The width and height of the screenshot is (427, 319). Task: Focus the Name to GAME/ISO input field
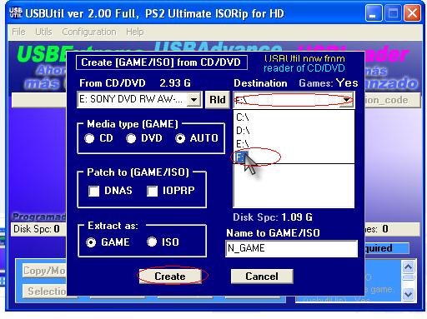tap(291, 248)
